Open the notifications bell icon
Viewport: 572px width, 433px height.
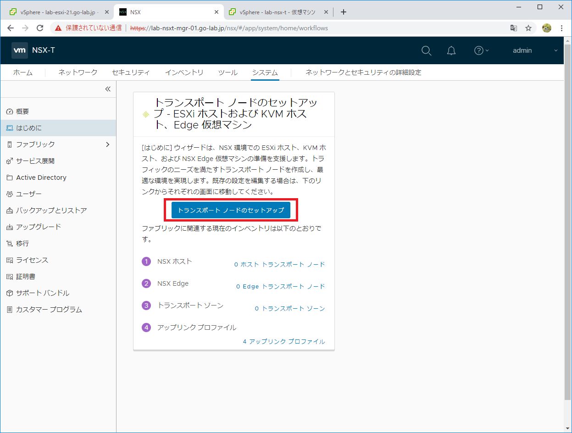click(451, 50)
